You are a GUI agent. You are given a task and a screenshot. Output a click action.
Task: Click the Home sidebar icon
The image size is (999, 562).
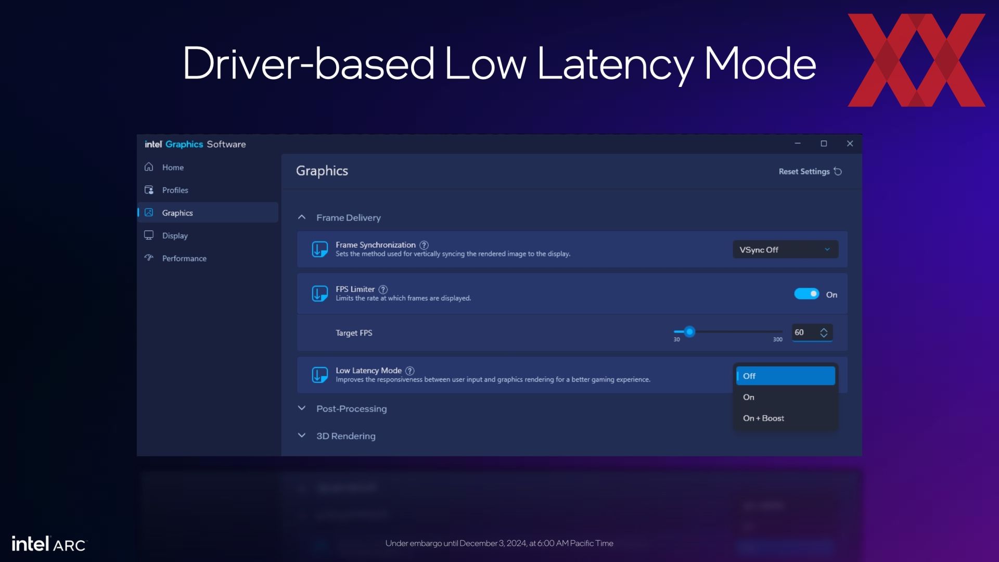click(x=149, y=167)
